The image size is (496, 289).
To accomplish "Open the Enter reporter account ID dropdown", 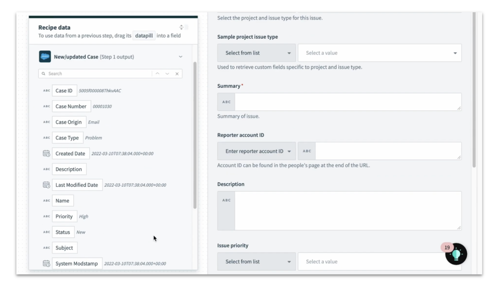I will click(256, 151).
